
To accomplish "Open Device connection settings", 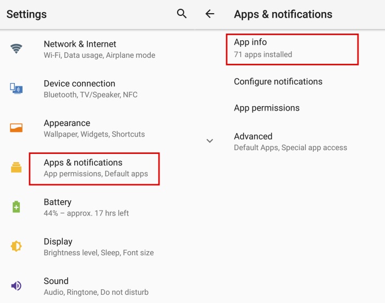I will tap(97, 89).
